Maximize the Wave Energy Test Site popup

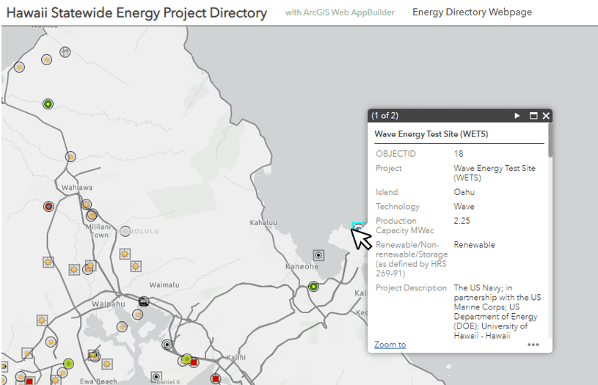[x=533, y=116]
